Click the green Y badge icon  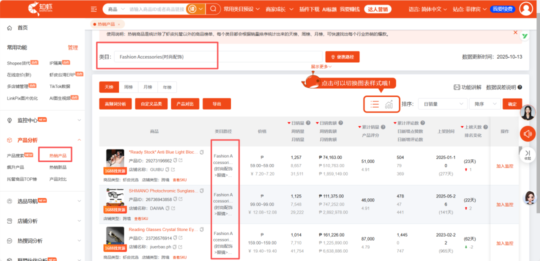(524, 36)
